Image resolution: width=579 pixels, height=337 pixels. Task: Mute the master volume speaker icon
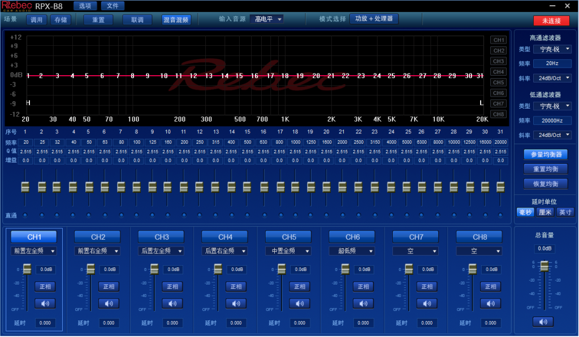click(x=543, y=322)
